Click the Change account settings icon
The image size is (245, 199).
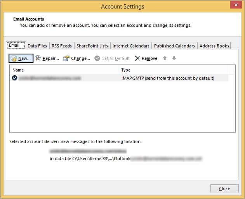point(66,58)
